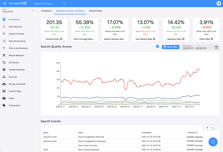This screenshot has height=152, width=223.
Task: Open Filters above the Search Events table
Action: (210, 128)
